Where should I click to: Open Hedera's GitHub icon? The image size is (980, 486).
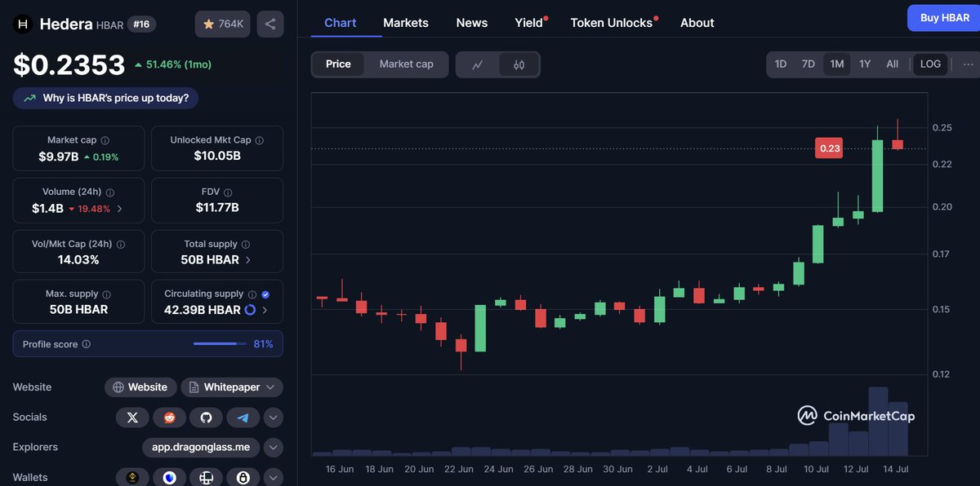click(x=206, y=418)
